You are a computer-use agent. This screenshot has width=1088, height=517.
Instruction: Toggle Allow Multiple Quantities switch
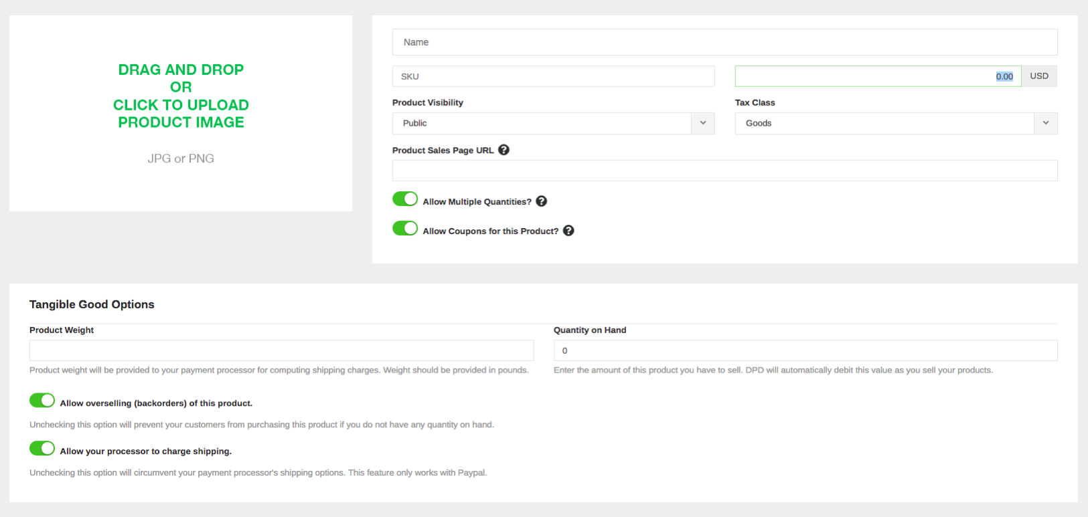tap(405, 199)
